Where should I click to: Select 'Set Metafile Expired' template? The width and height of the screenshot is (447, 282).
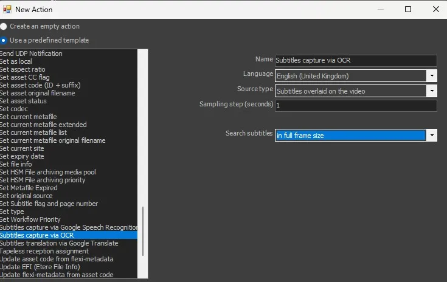(x=30, y=188)
